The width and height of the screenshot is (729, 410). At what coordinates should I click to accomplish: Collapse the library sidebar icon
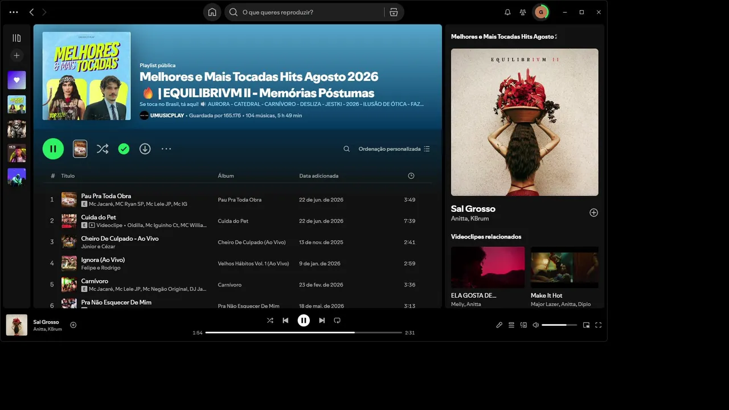click(x=17, y=38)
